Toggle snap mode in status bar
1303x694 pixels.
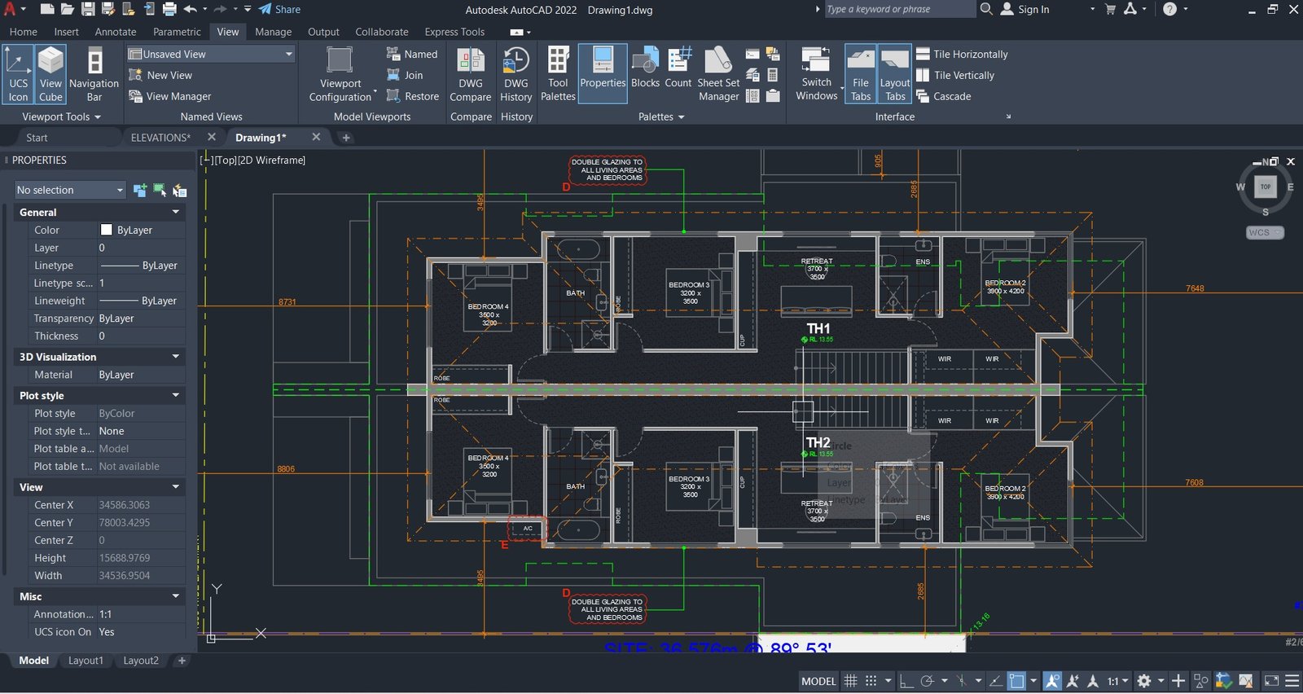click(871, 681)
